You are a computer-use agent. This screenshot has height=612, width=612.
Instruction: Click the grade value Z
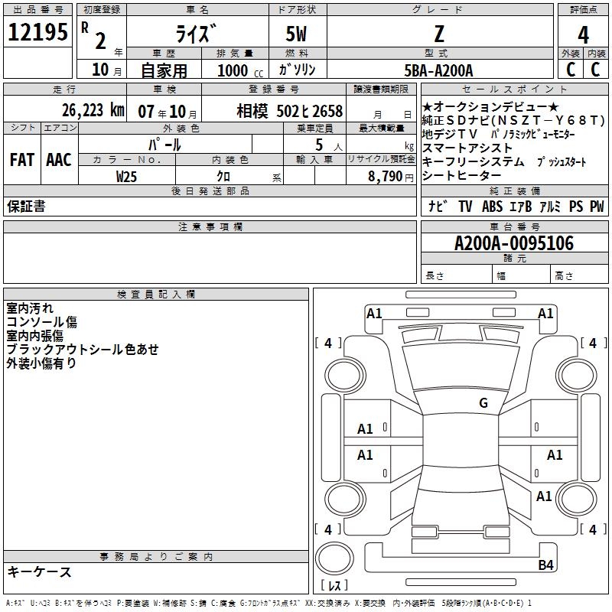pyautogui.click(x=439, y=34)
